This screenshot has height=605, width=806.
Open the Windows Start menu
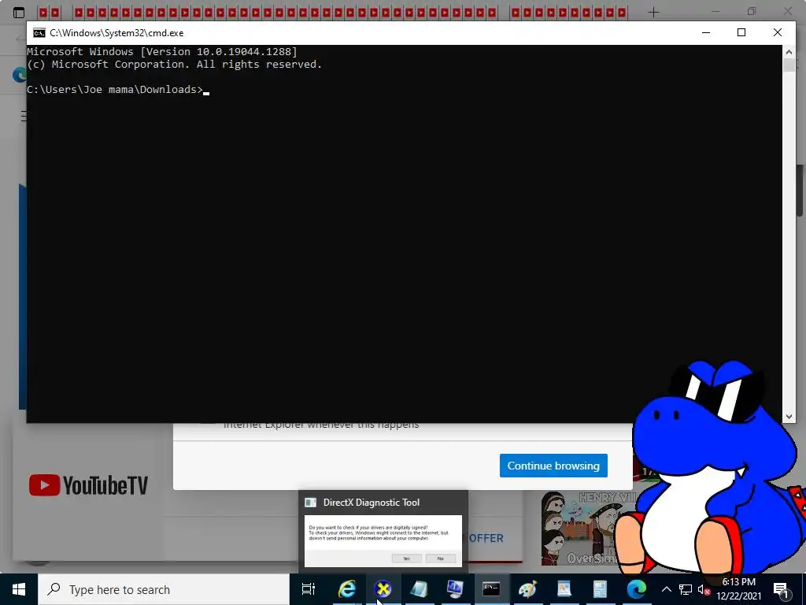click(19, 589)
